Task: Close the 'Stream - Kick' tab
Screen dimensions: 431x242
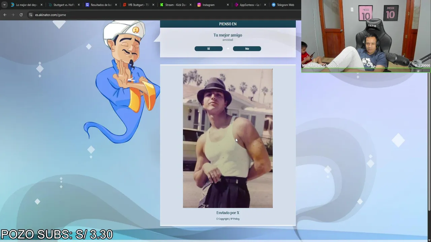Action: (x=191, y=5)
